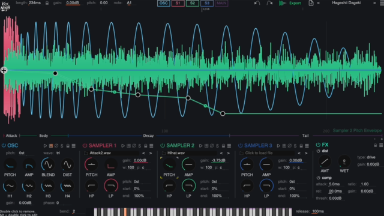Toggle Sampler 2 power button
Image resolution: width=384 pixels, height=216 pixels.
[x=163, y=145]
